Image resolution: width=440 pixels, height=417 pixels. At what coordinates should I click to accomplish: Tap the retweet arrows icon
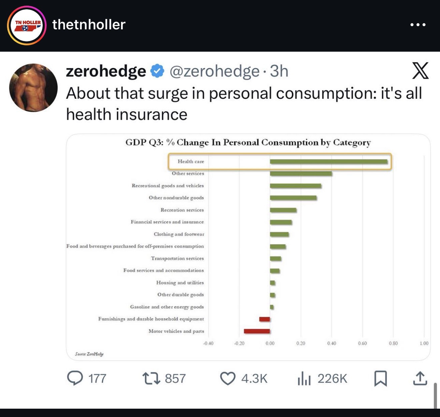tap(152, 378)
